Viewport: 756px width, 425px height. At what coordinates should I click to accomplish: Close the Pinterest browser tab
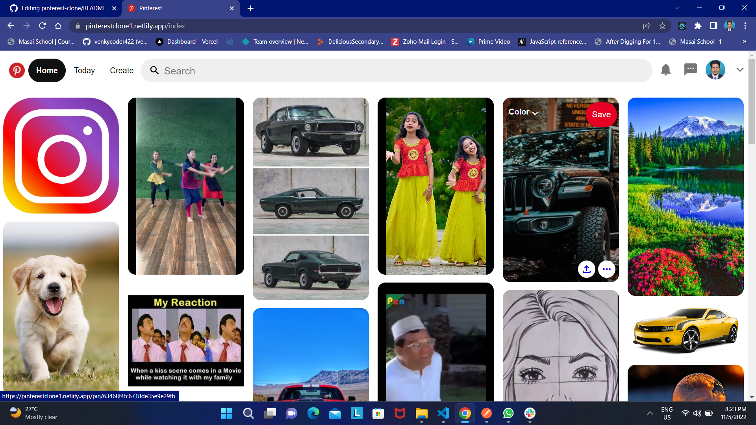(232, 8)
